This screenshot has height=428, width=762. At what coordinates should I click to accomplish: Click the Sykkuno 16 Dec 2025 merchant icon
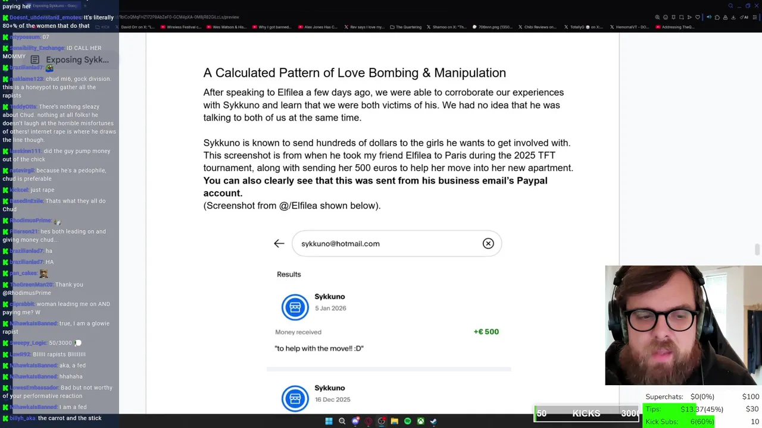(x=295, y=399)
